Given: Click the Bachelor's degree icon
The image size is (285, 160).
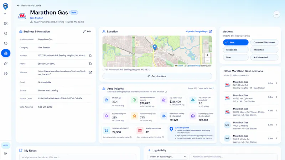Looking at the screenshot, I should click(x=107, y=116).
